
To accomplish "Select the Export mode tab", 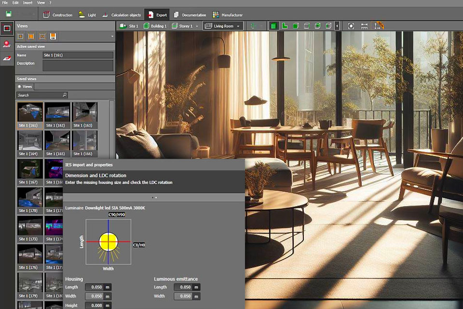I will [157, 15].
